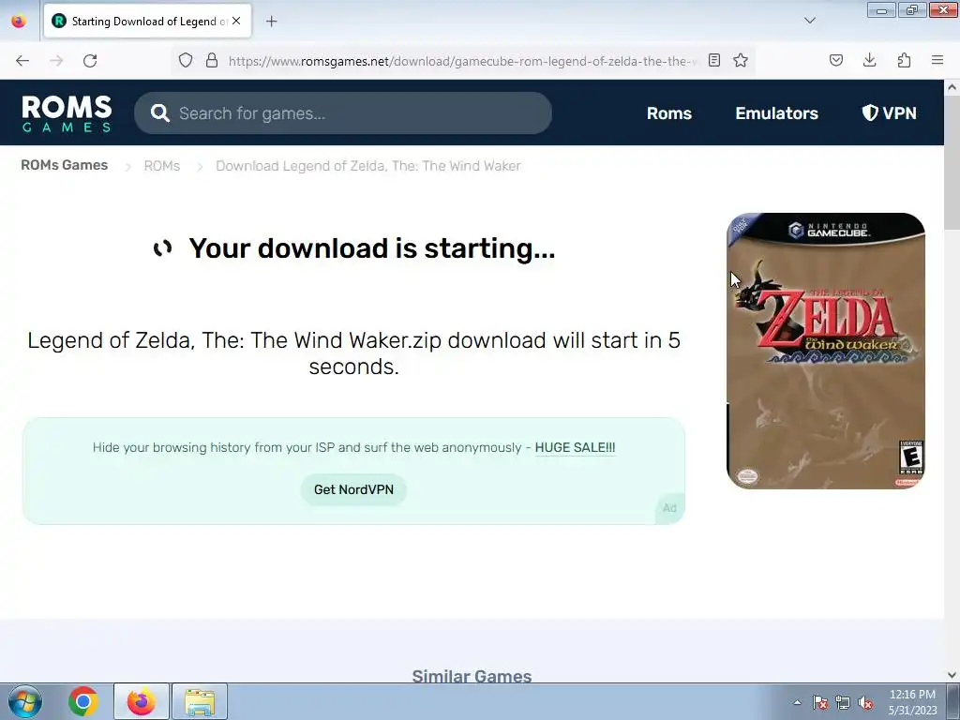Viewport: 960px width, 720px height.
Task: Open a new tab with plus button
Action: [x=272, y=22]
